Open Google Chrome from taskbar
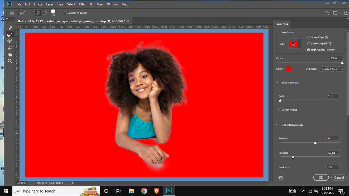Viewport: 349px width, 196px height. coord(144,191)
